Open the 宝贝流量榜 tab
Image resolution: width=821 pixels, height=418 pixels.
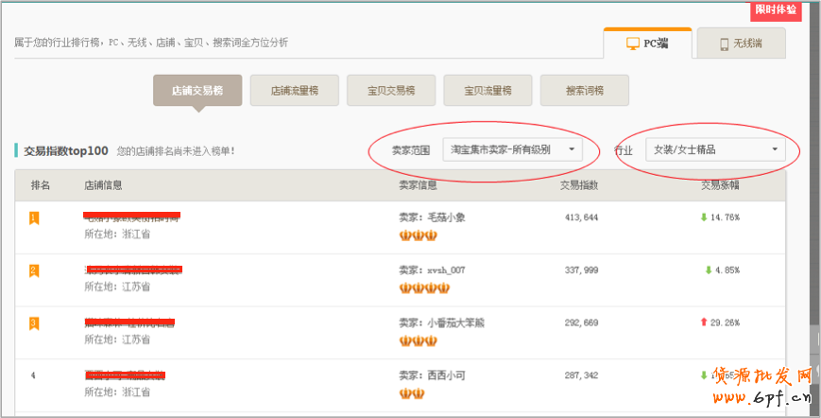(x=487, y=91)
